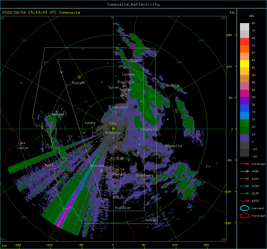The height and width of the screenshot is (249, 267).
Task: Click the Drumheller city label
Action: 174,146
